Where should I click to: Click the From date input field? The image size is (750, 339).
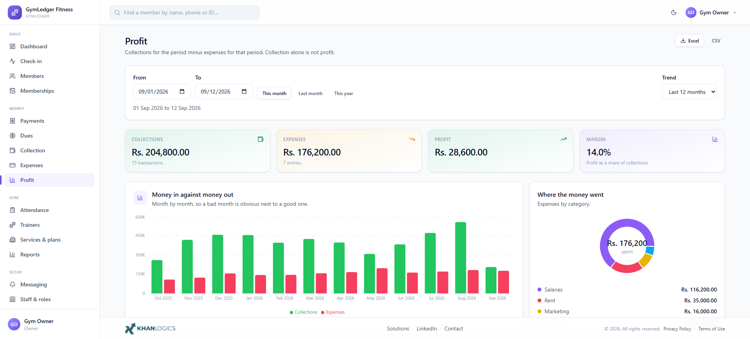(x=162, y=92)
